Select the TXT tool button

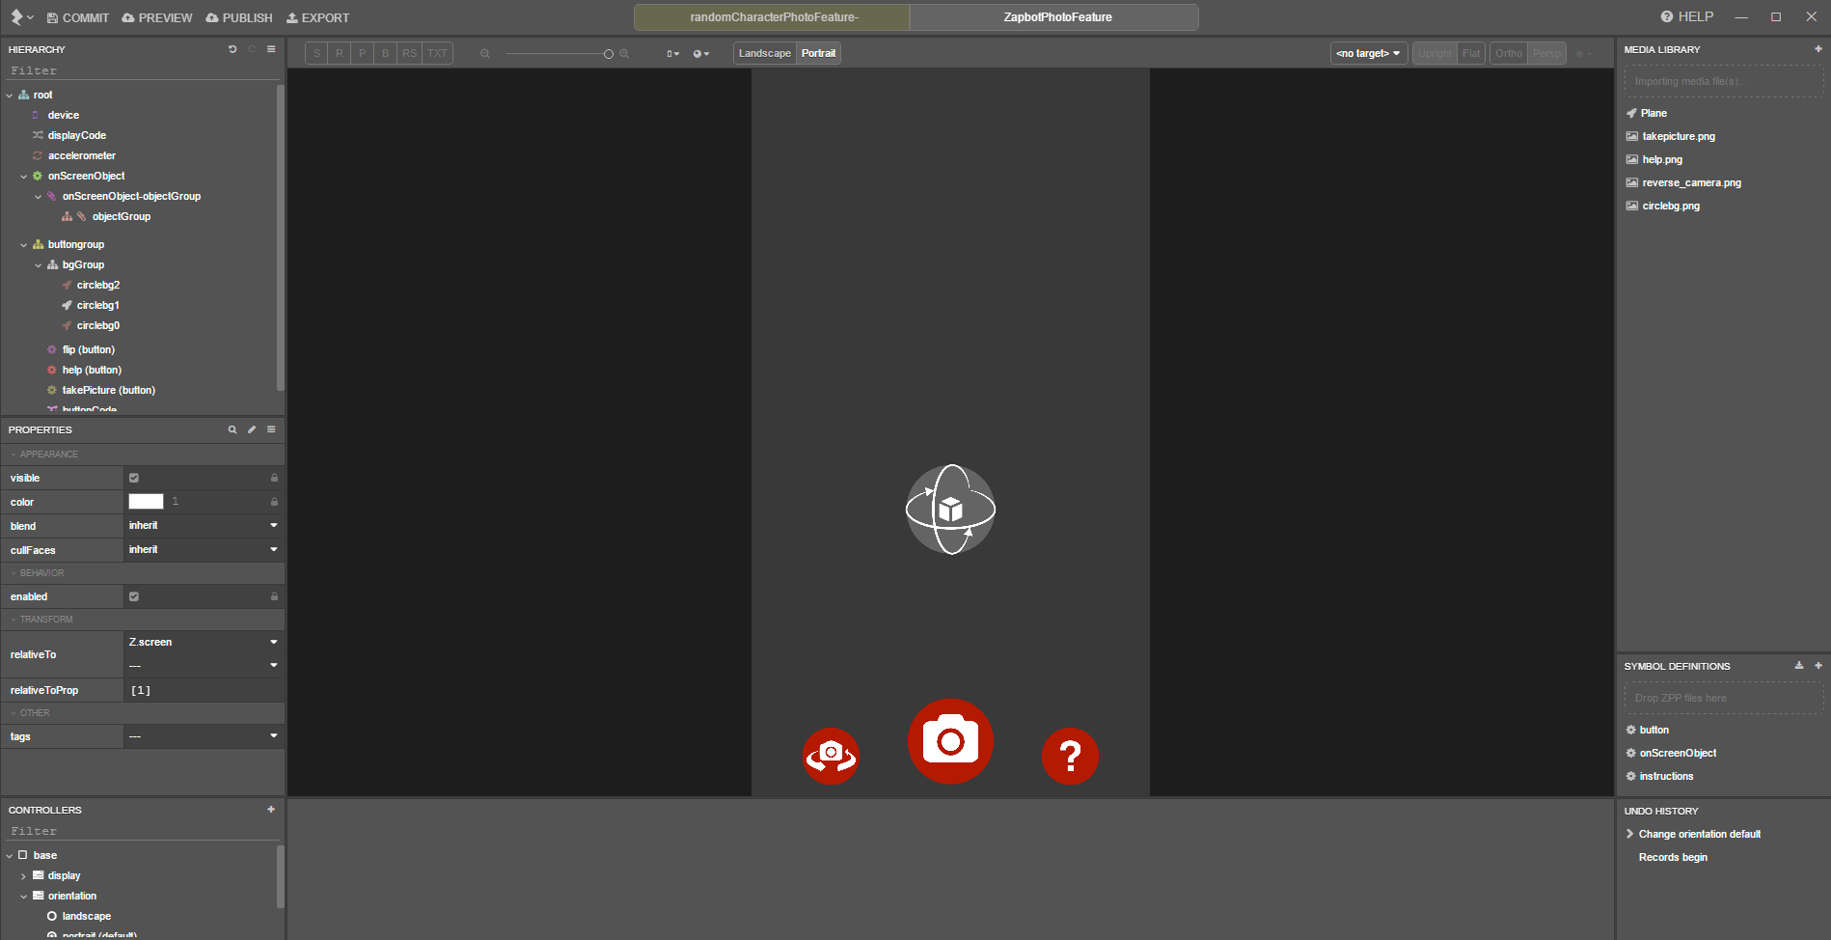point(438,53)
